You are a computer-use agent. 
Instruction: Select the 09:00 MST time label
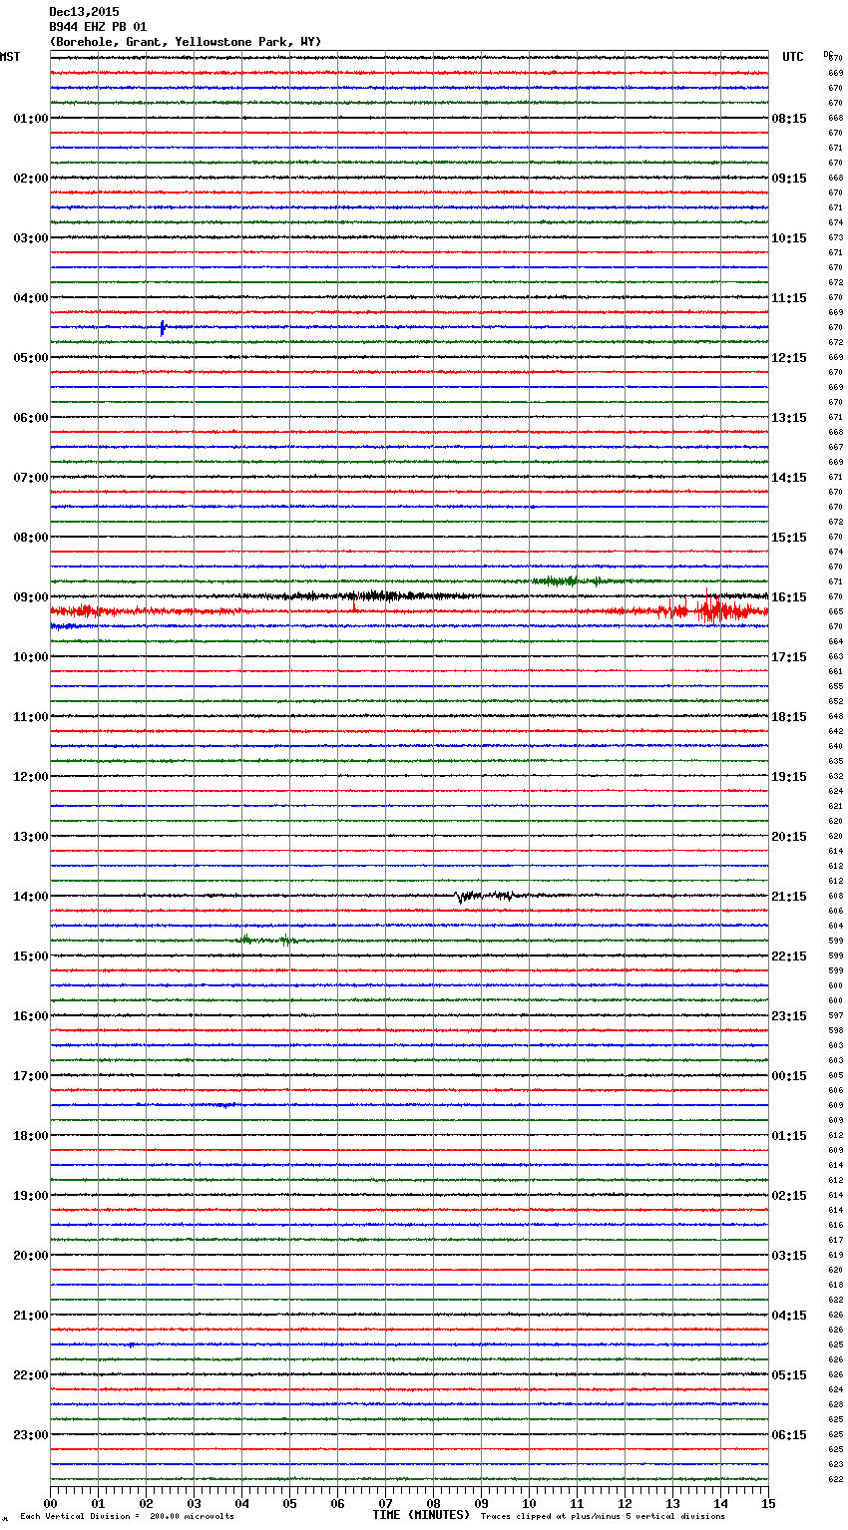pyautogui.click(x=31, y=597)
